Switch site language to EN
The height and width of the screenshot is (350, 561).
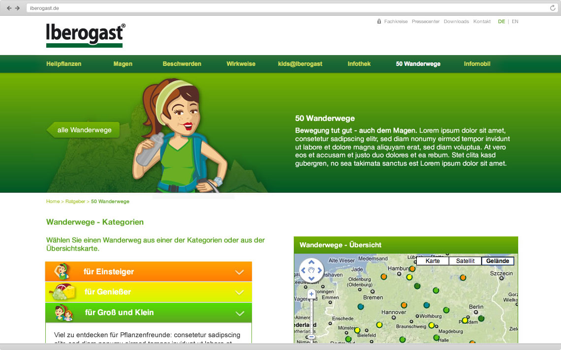515,22
